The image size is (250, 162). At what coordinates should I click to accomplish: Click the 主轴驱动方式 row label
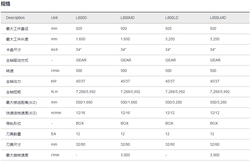coord(17,60)
